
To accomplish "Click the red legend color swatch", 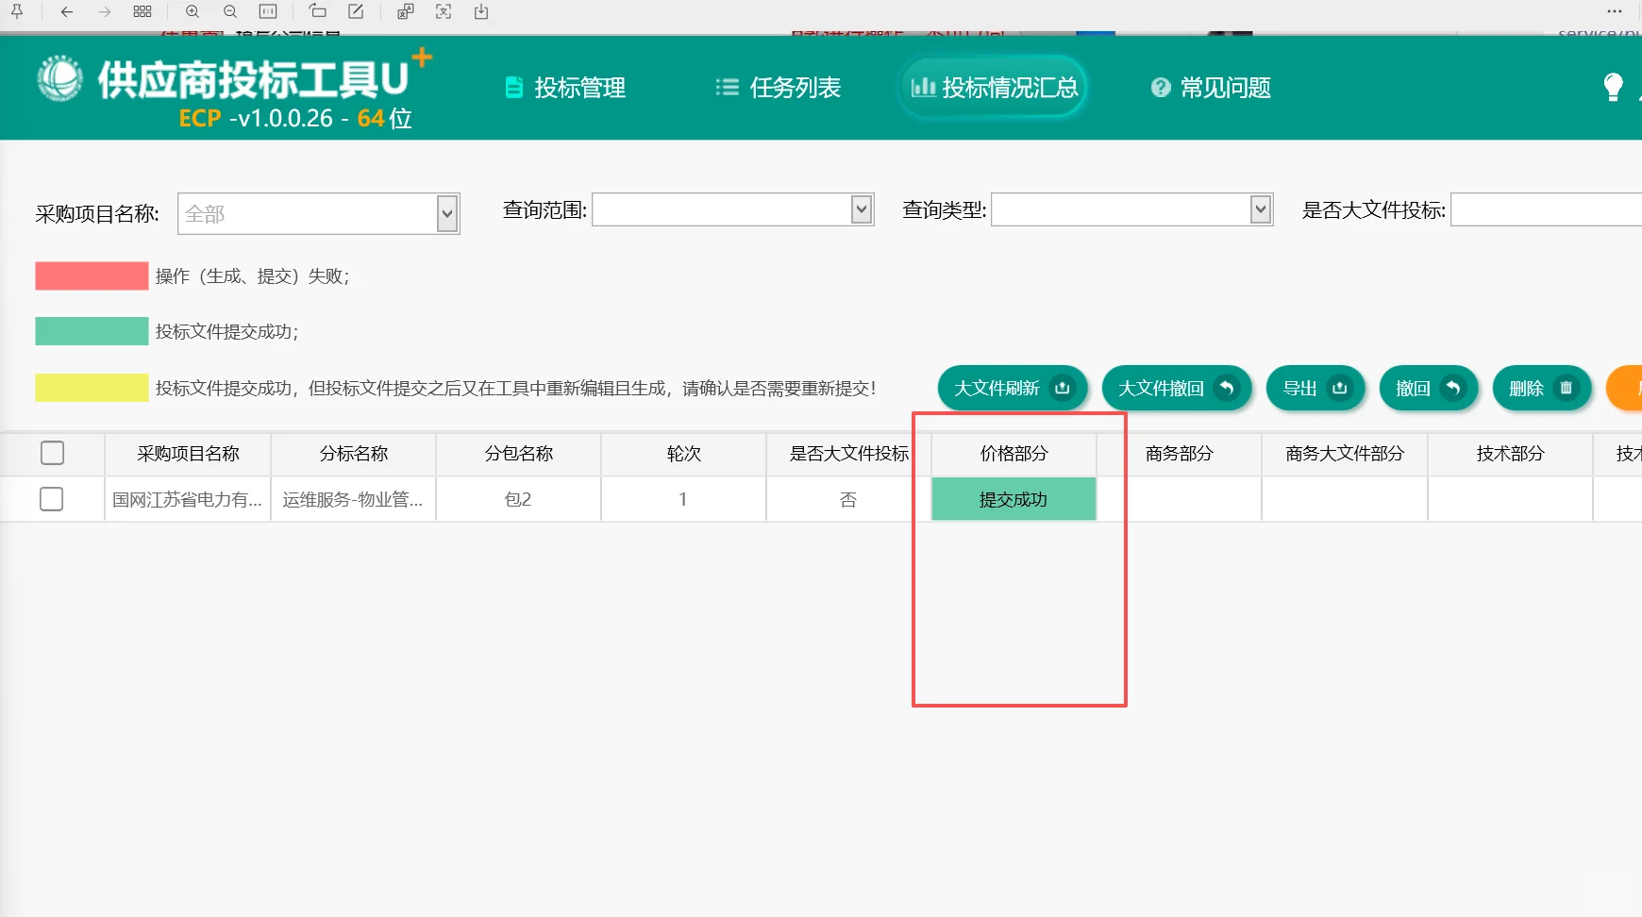I will click(91, 275).
